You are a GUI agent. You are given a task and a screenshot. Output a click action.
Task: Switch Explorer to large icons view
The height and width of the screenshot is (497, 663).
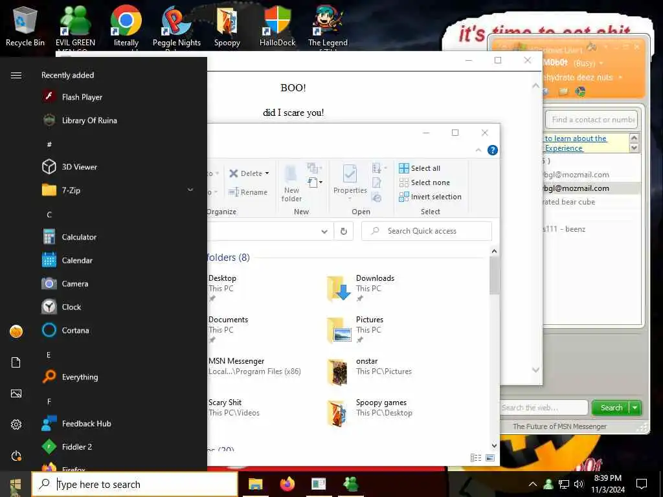[x=490, y=458]
